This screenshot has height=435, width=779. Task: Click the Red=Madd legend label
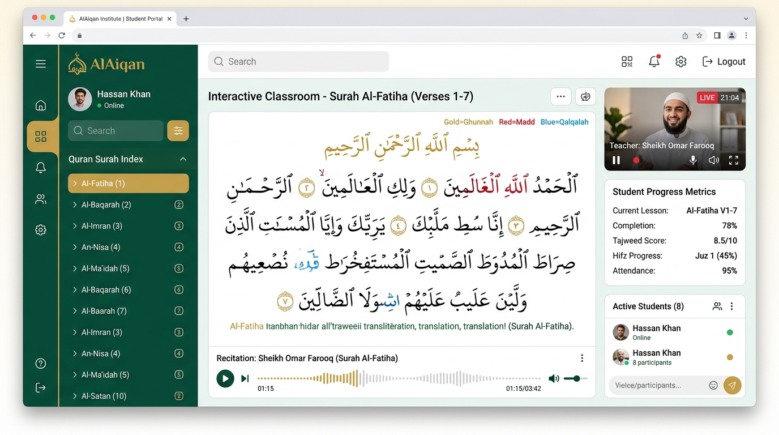point(517,122)
